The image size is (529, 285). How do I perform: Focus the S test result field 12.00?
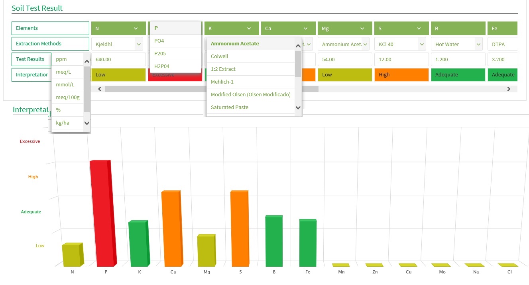coord(401,60)
